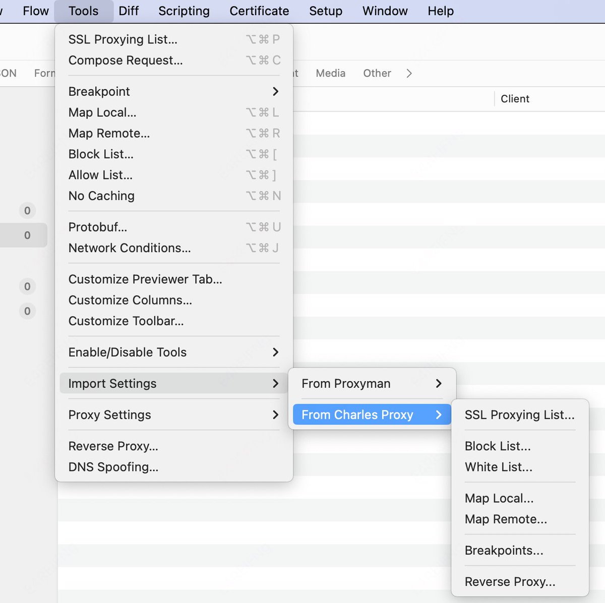Expand the Enable/Disable Tools submenu

click(x=174, y=352)
